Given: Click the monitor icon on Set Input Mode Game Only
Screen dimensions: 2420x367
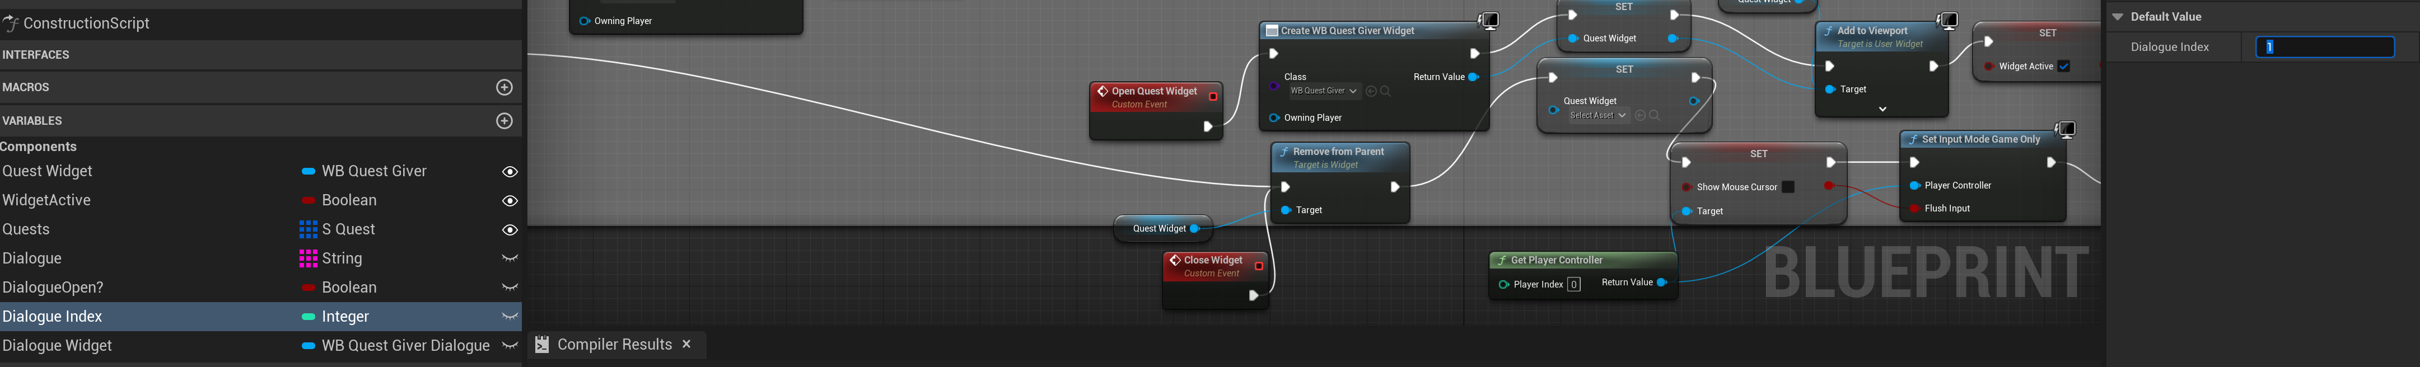Looking at the screenshot, I should pos(2065,130).
